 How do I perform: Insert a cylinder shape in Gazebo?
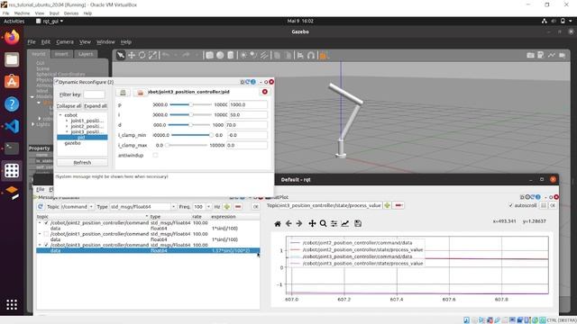pyautogui.click(x=231, y=55)
